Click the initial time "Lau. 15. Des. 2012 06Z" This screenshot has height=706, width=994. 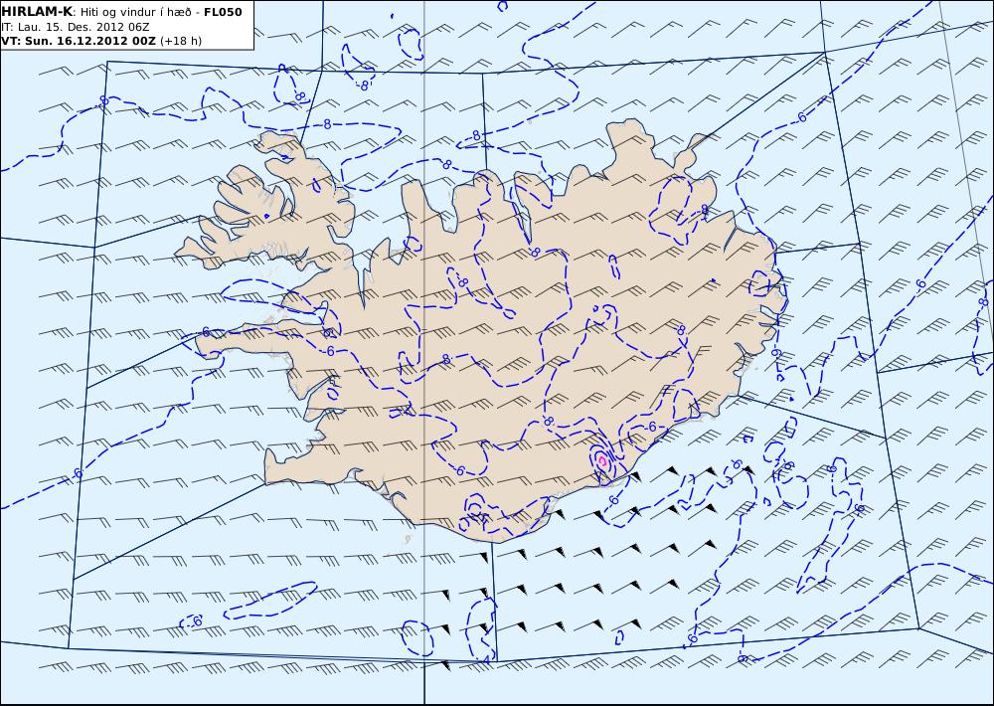83,27
